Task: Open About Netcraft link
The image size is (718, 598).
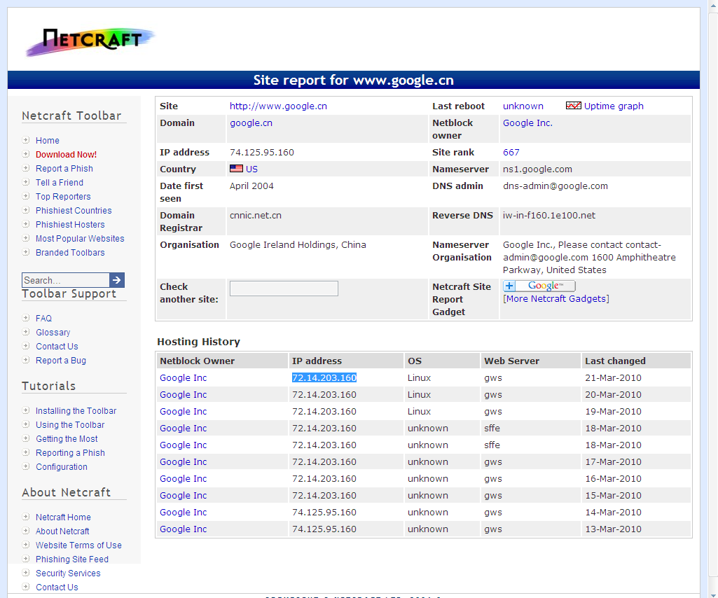Action: 63,531
